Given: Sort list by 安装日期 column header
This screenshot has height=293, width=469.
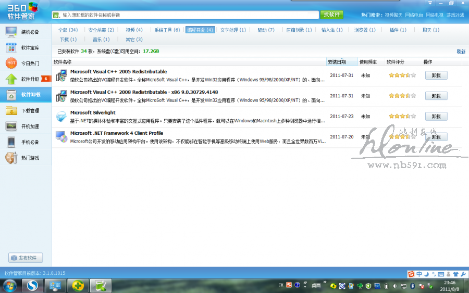Looking at the screenshot, I should pos(337,62).
